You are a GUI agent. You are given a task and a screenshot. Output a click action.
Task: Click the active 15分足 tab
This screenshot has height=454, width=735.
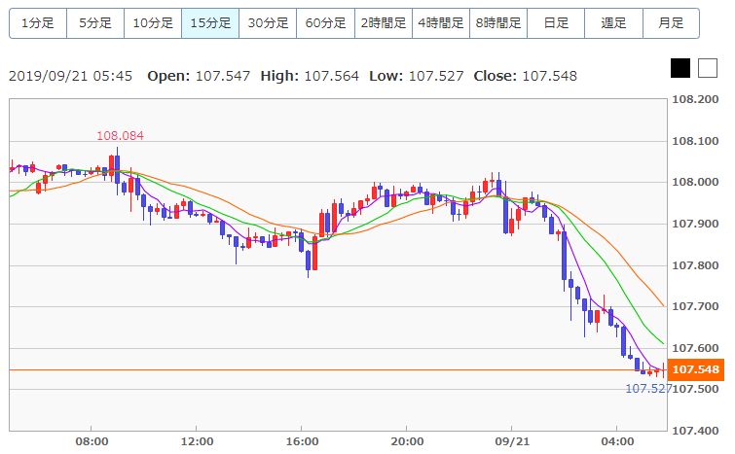(x=210, y=22)
